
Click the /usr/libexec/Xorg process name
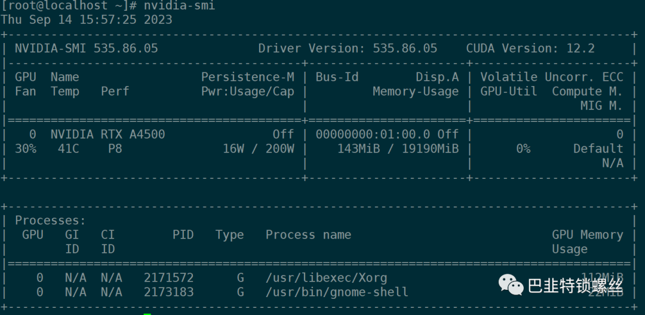[x=326, y=278]
